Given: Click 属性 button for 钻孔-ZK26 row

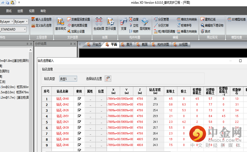Looking at the screenshot, I should (90, 111).
